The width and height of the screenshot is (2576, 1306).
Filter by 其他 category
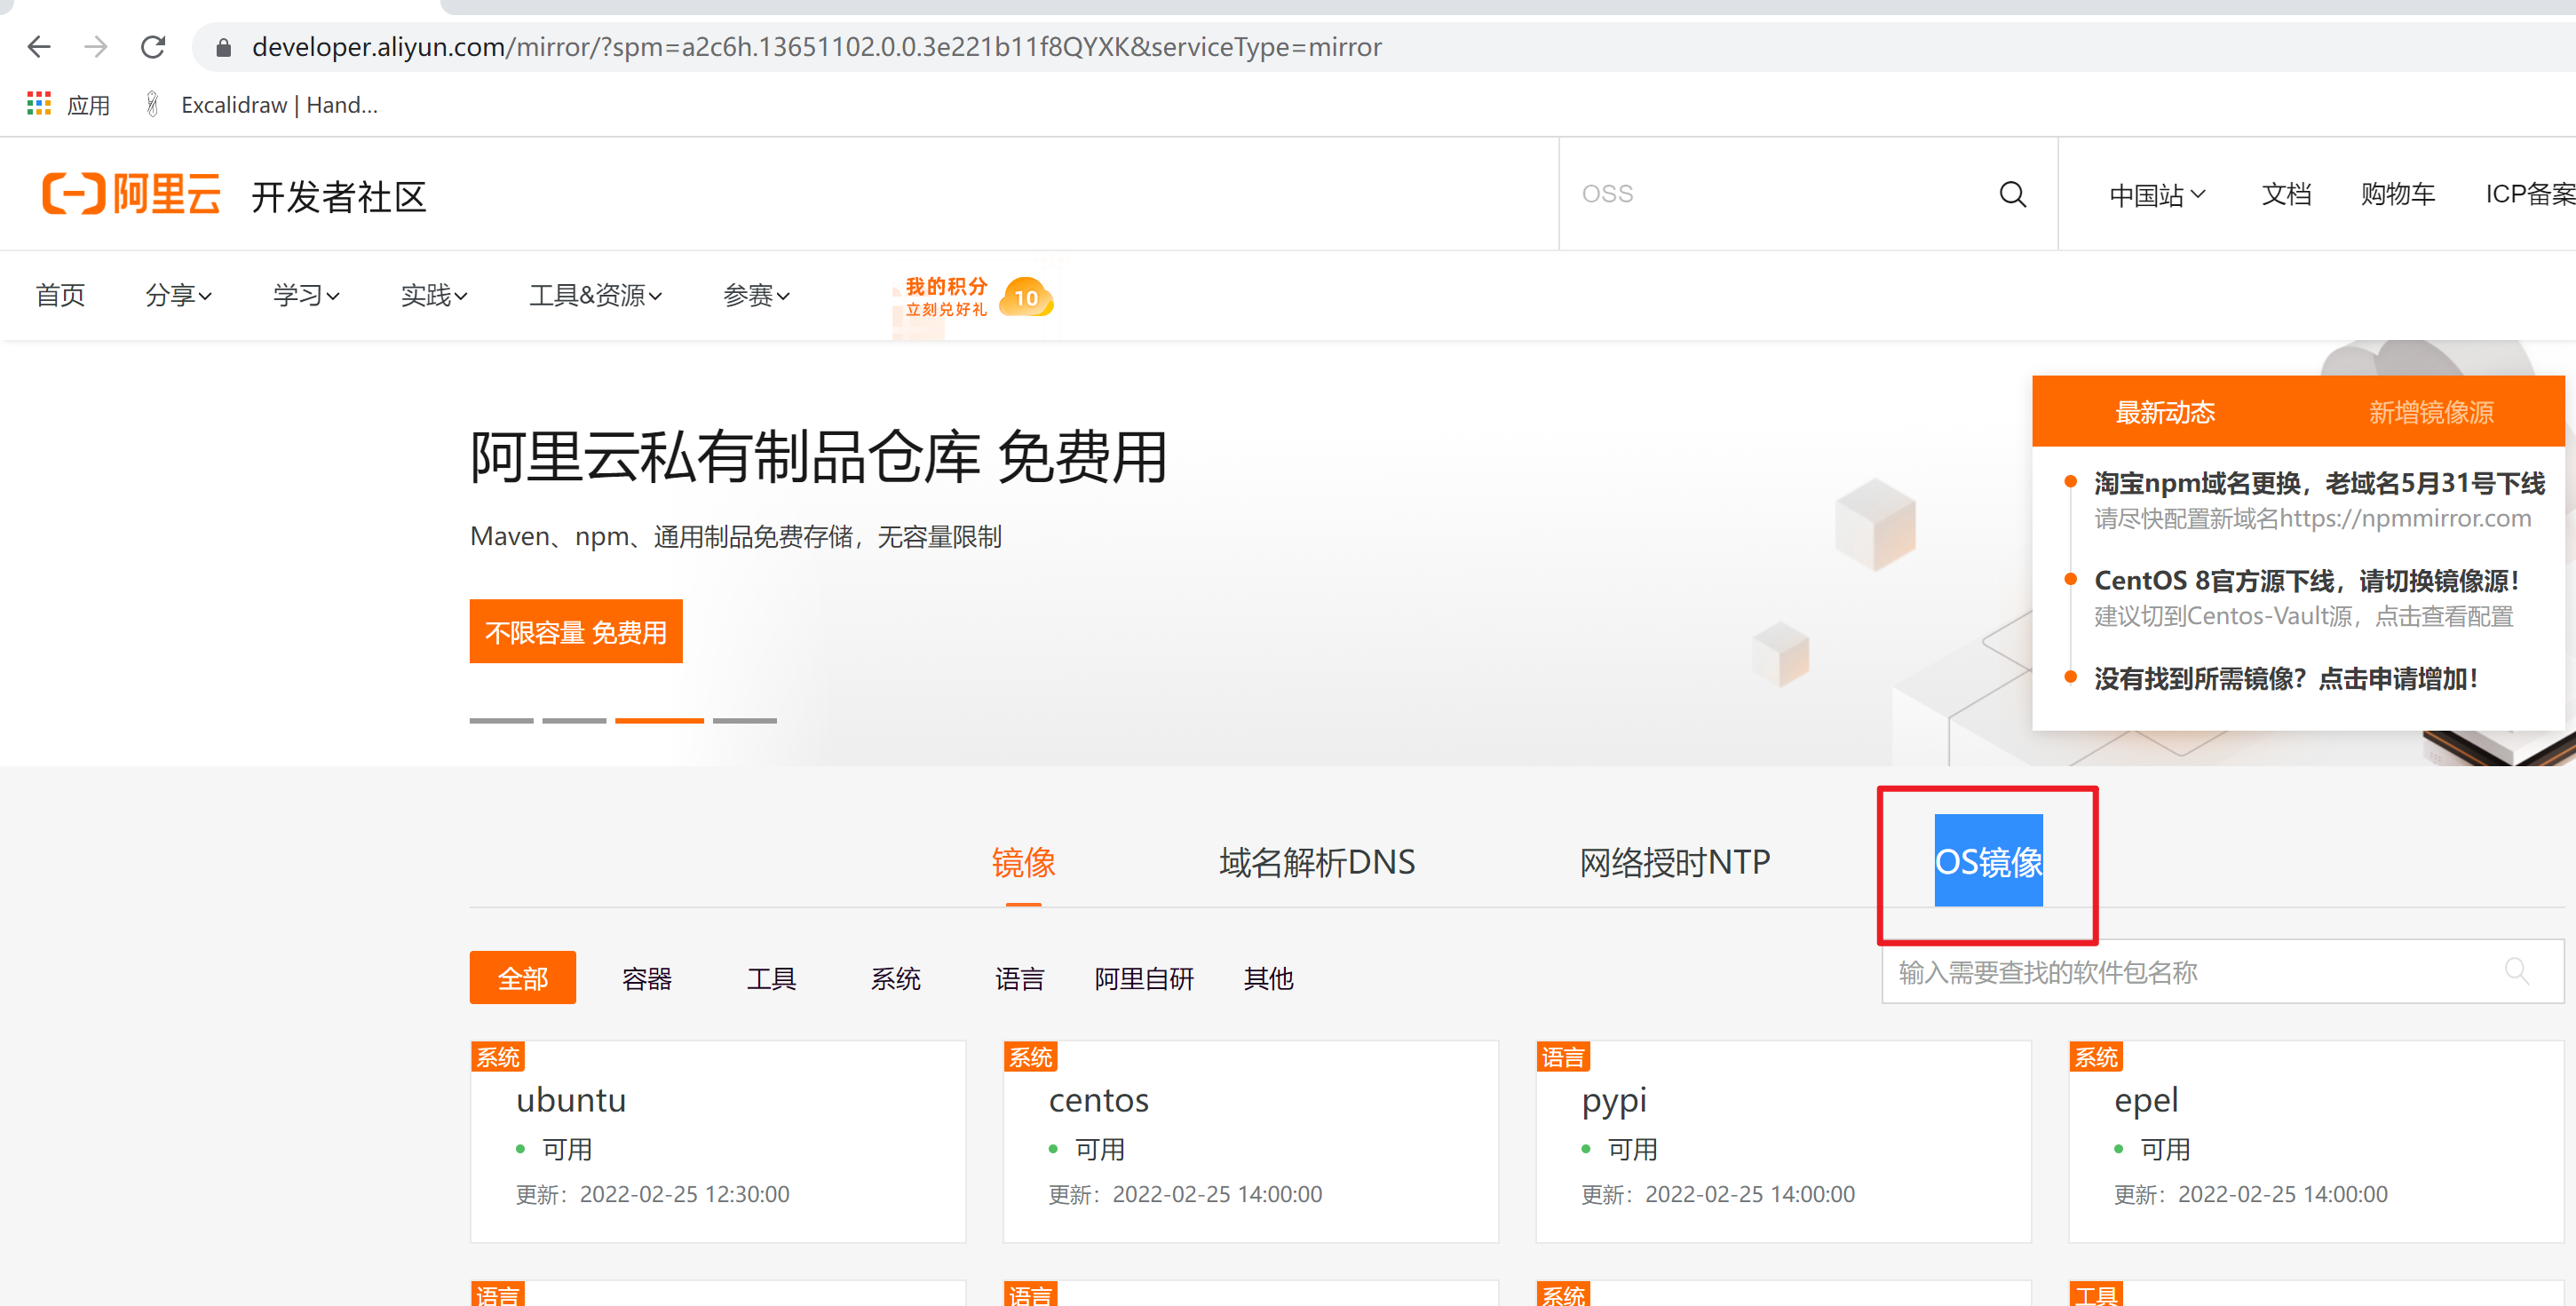1268,978
